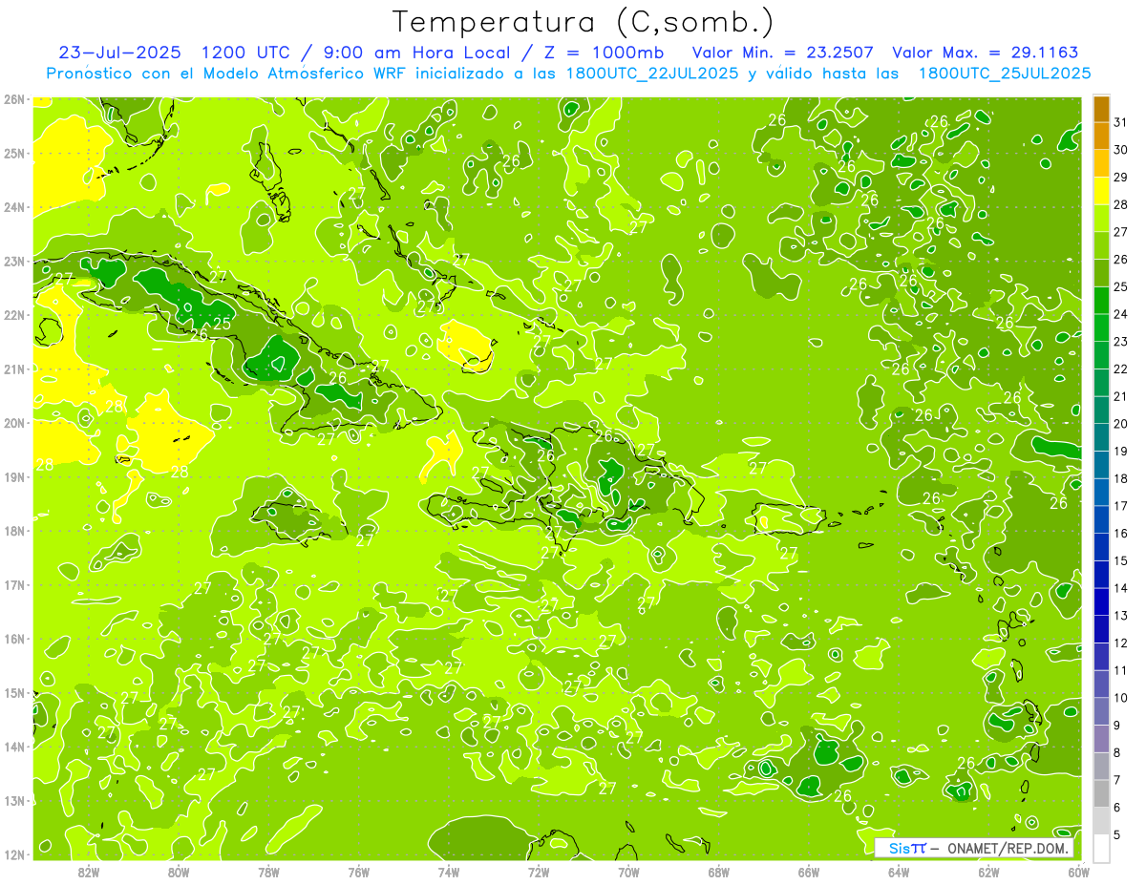The height and width of the screenshot is (885, 1146).
Task: Click the gray color bar swatch between 6 and 7
Action: [x=1101, y=794]
